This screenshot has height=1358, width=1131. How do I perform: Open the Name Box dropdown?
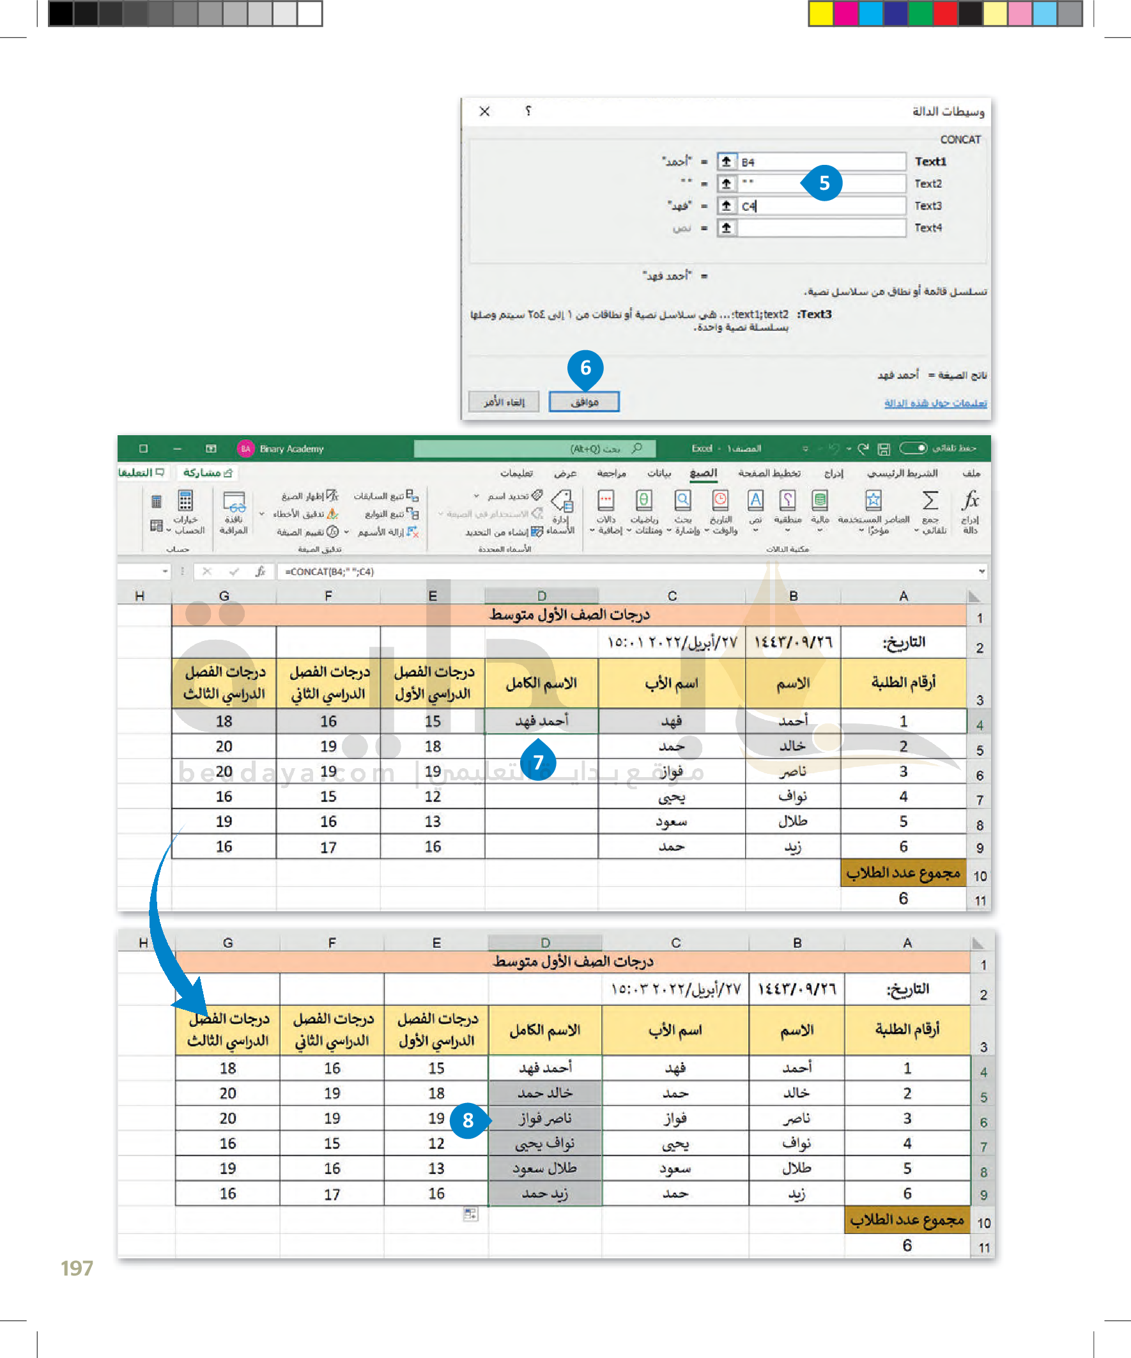click(x=165, y=572)
